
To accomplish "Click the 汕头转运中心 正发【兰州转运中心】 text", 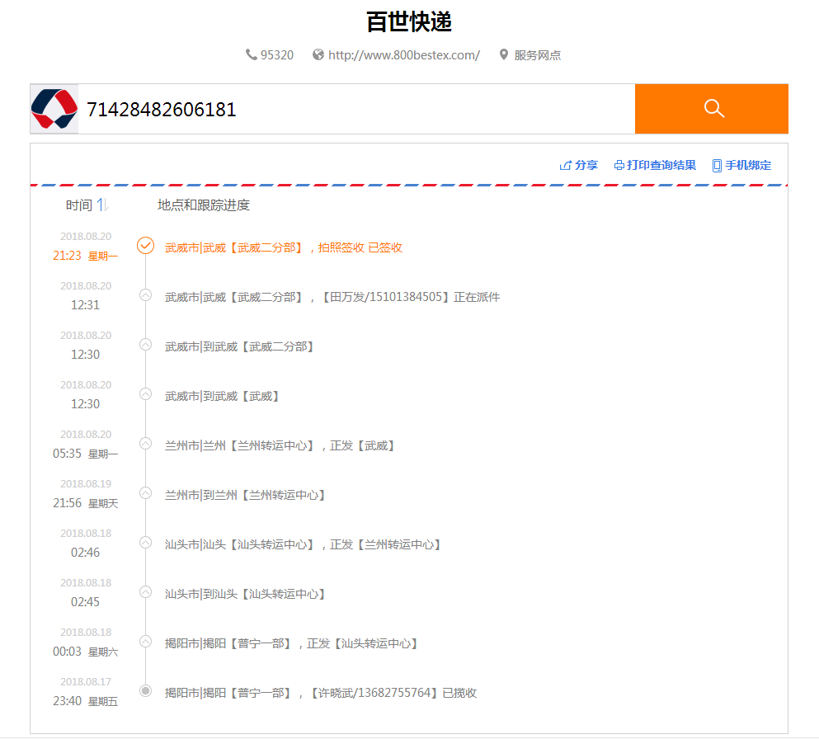I will [x=303, y=544].
